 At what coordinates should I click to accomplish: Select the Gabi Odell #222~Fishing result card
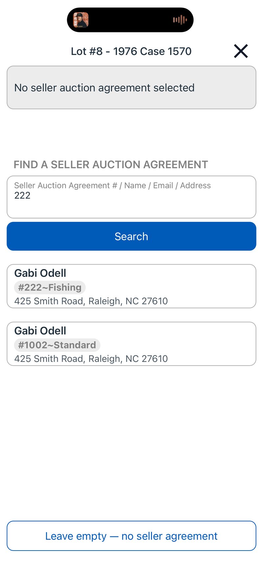click(x=131, y=286)
